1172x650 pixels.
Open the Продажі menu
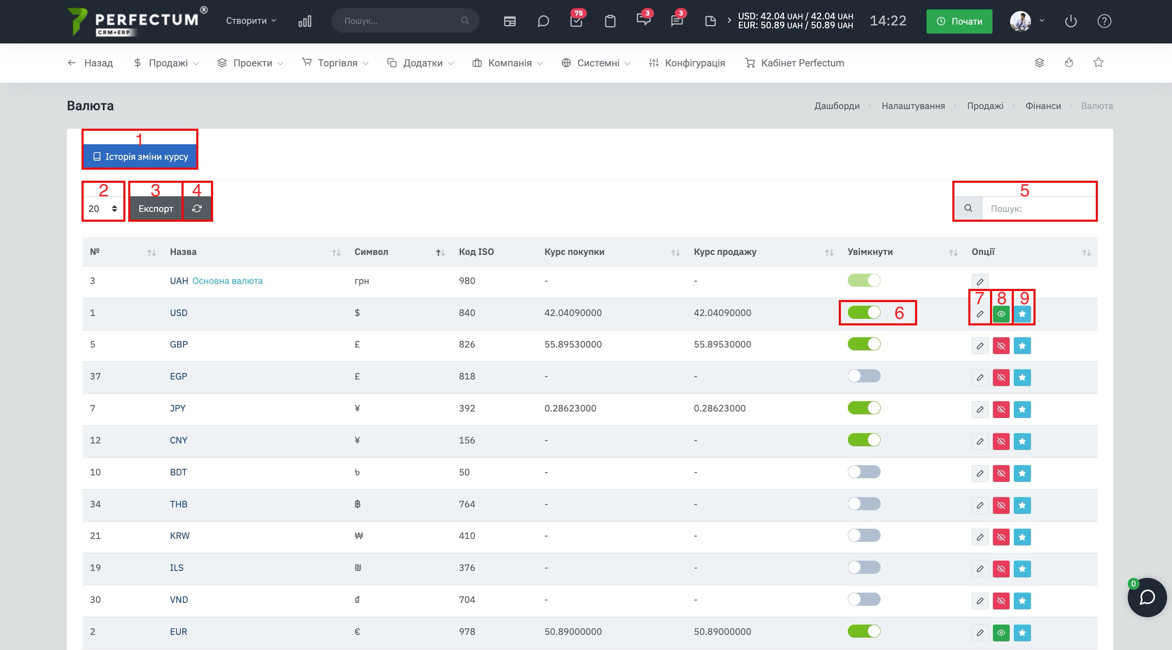[166, 63]
